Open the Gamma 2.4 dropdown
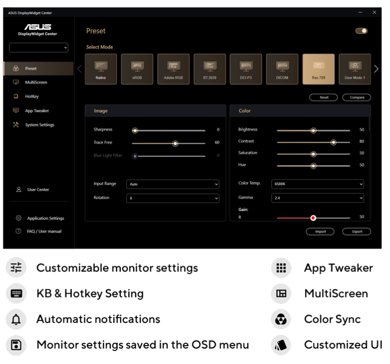390x364 pixels. [318, 198]
